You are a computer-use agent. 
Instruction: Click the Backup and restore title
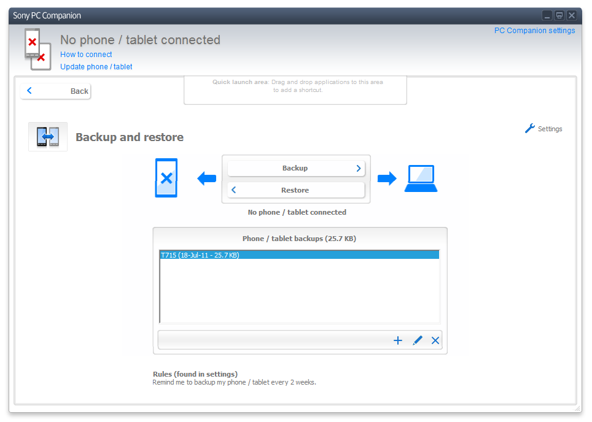pyautogui.click(x=130, y=137)
